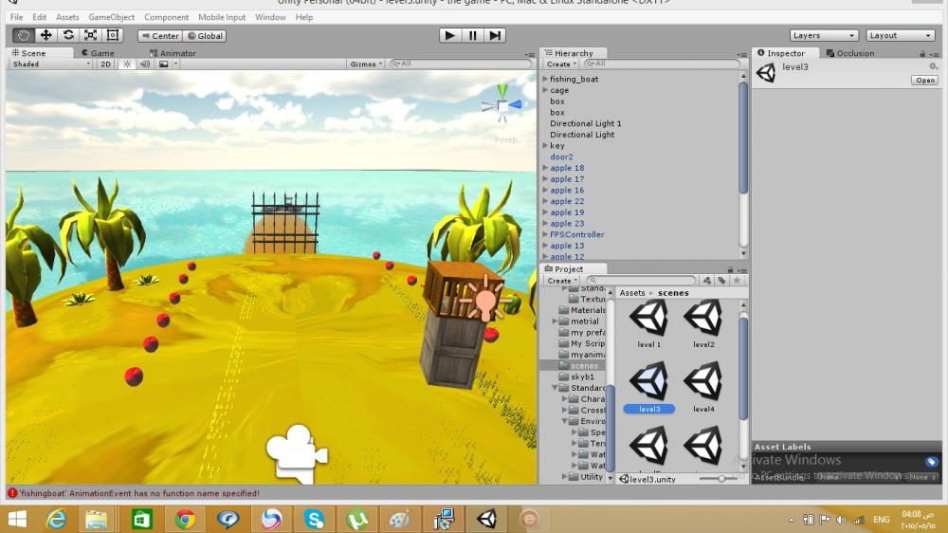
Task: Select level 1 scene asset
Action: tap(648, 325)
